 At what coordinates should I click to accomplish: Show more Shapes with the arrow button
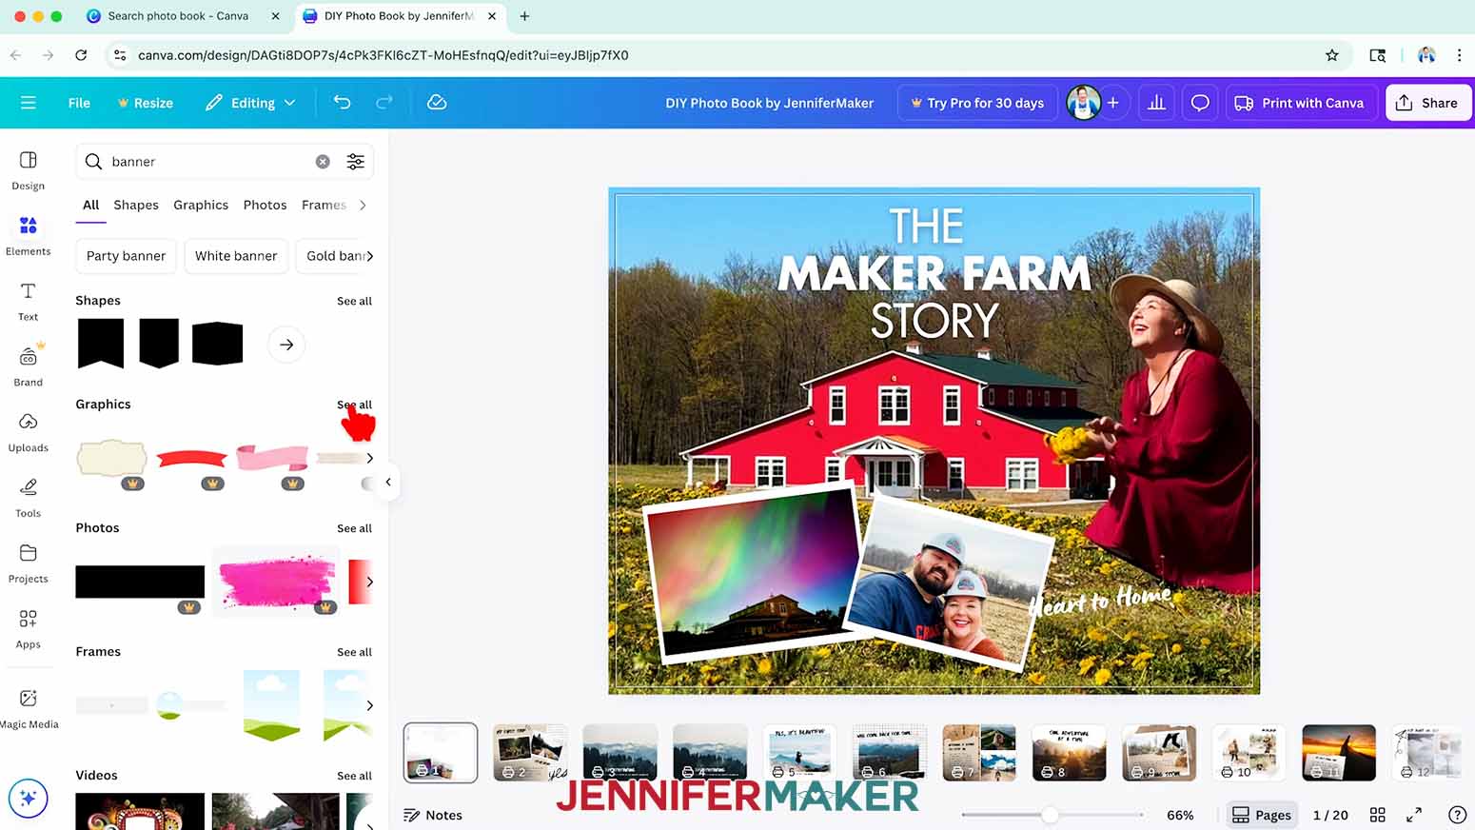[286, 345]
